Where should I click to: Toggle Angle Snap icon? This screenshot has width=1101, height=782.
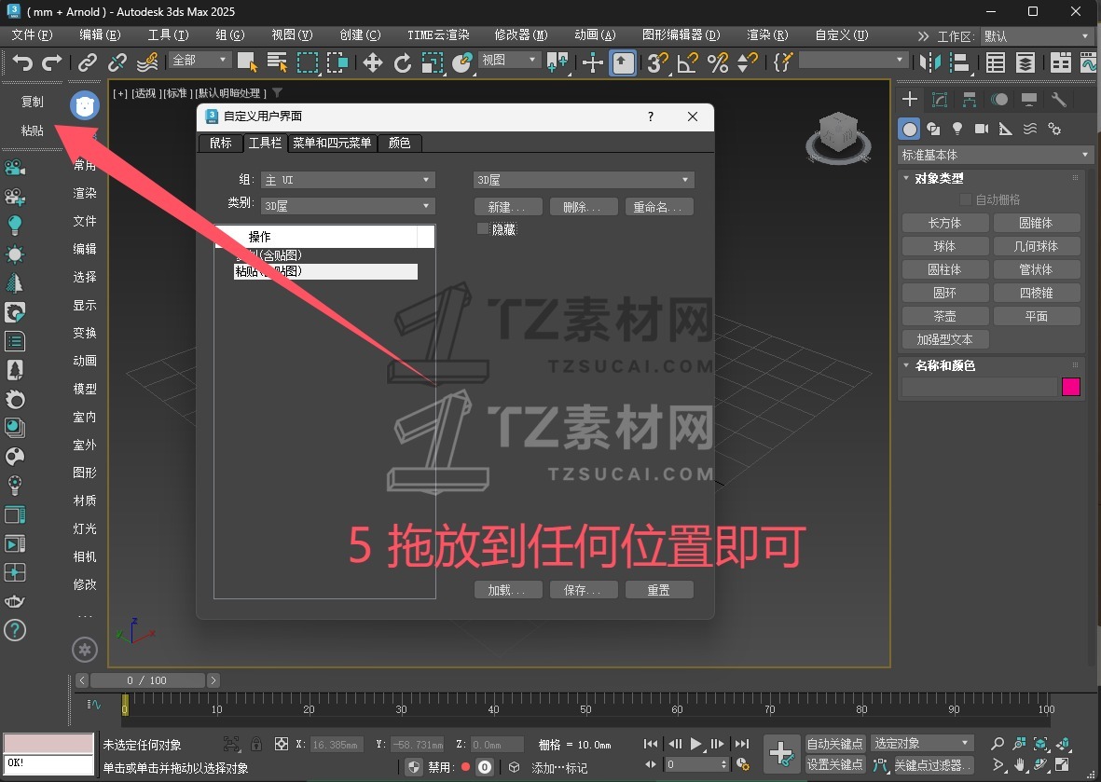click(687, 63)
